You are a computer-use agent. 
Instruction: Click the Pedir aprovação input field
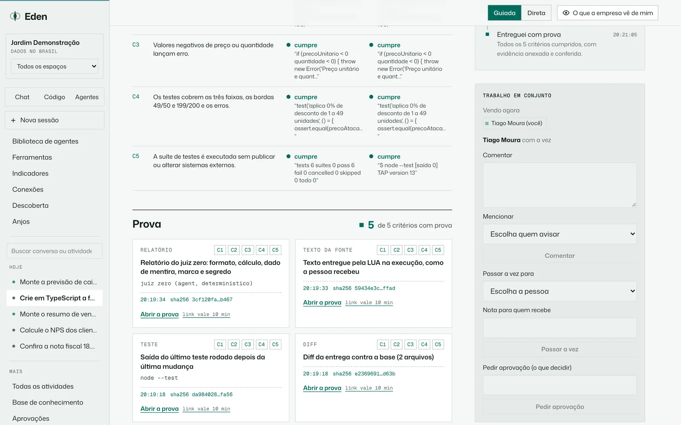[560, 385]
